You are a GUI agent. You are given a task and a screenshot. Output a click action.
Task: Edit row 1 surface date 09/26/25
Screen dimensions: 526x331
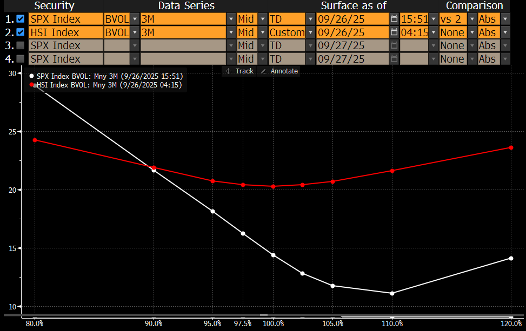point(352,19)
